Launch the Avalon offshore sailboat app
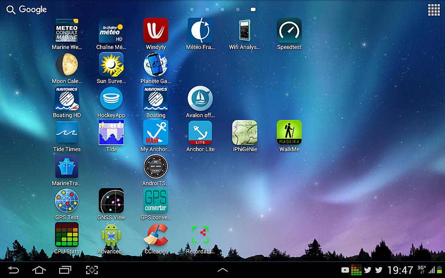Screen dimensions: 445x278 coord(200,99)
